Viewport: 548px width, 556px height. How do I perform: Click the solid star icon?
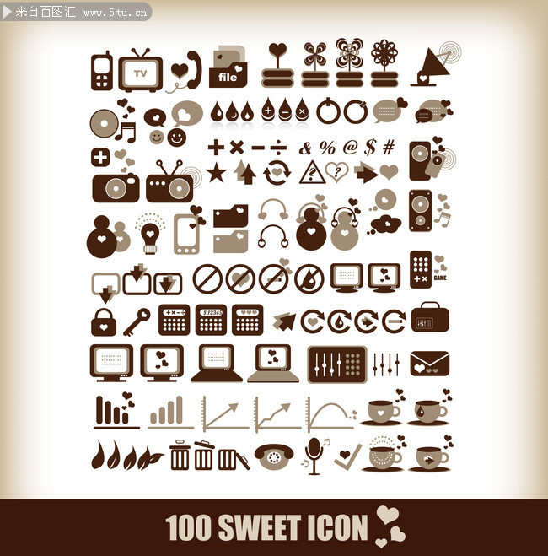click(x=217, y=172)
